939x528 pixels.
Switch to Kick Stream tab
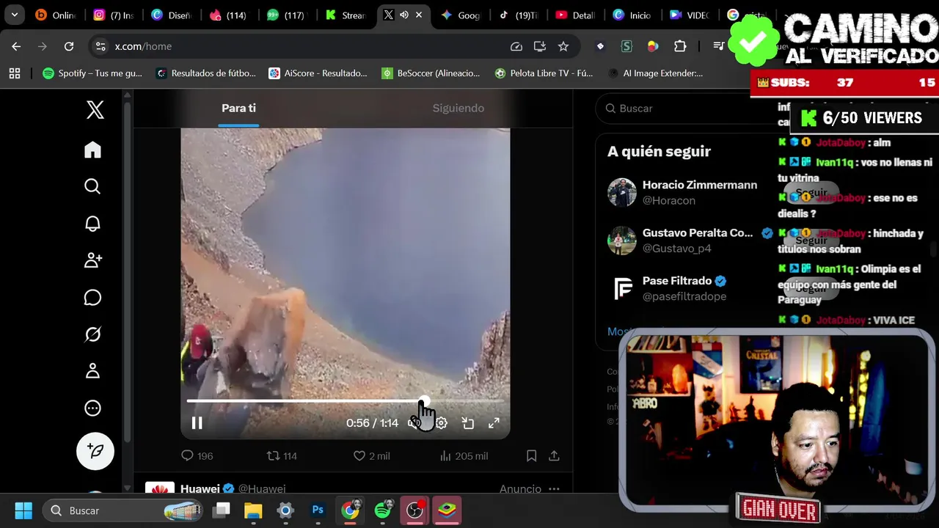[x=346, y=15]
